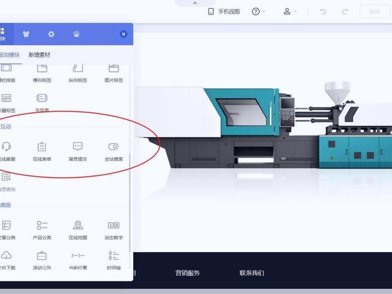Open the 营销服务 navigation link
Screen dimensions: 392x294
[x=188, y=273]
